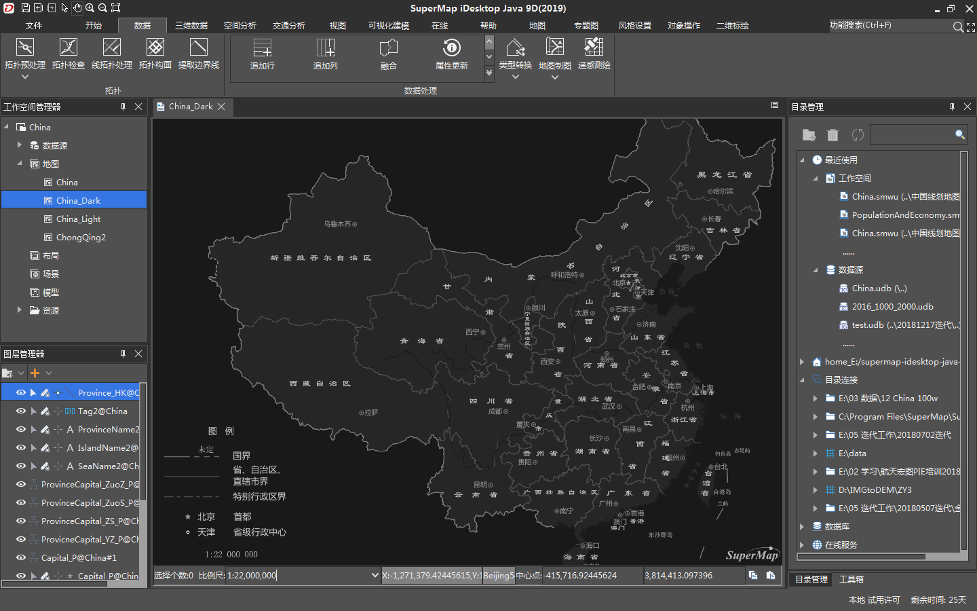Screen dimensions: 977x611
Task: Open dropdown arrow beside orange plus icon
Action: coord(49,373)
